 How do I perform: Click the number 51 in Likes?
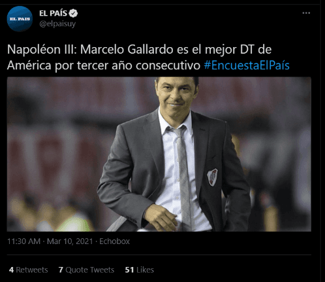pyautogui.click(x=129, y=270)
